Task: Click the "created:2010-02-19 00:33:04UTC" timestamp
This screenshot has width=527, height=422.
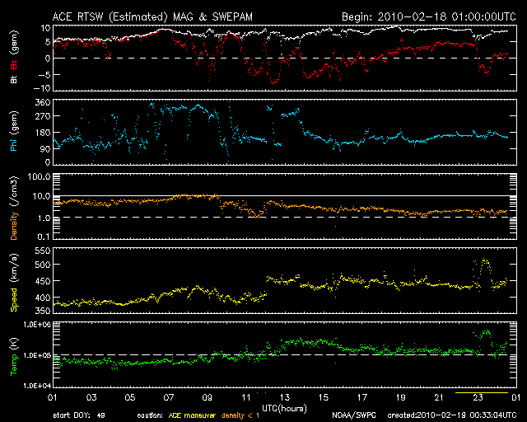Action: tap(452, 415)
